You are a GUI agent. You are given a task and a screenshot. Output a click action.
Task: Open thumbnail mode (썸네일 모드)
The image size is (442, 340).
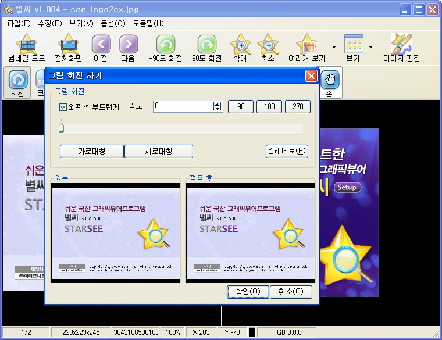coord(27,48)
